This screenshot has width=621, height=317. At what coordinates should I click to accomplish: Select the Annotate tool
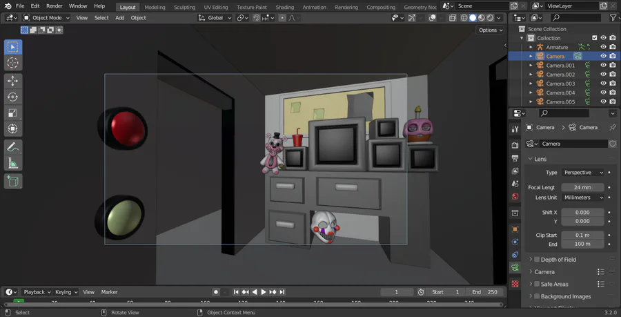point(13,147)
